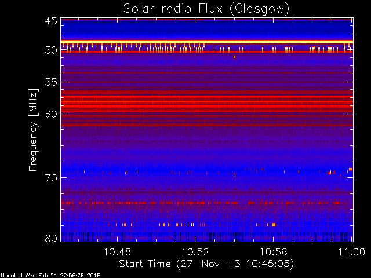Click the plot title 'Solar radio Flux (Glasgow)'
The height and width of the screenshot is (278, 371).
point(206,9)
